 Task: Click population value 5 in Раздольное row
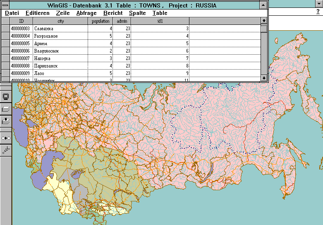[x=100, y=36]
